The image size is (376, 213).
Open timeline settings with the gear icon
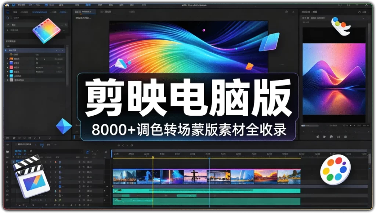(x=106, y=152)
